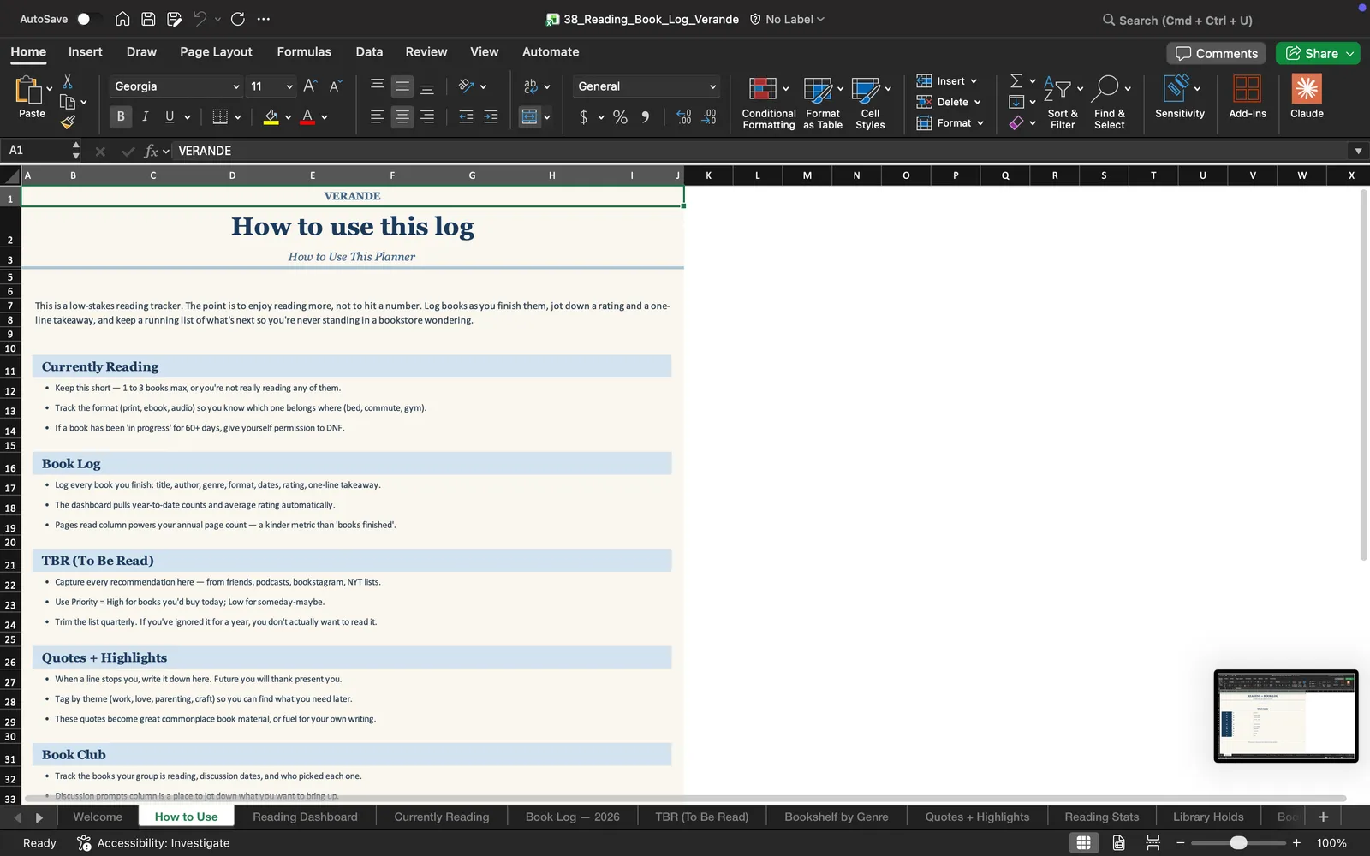Click Accessibility: Investigate status

click(x=154, y=843)
